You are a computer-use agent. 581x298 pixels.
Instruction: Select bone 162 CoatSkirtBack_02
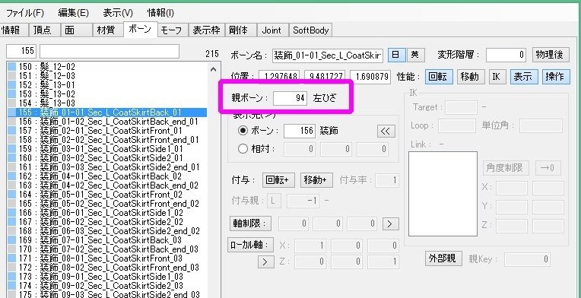click(x=107, y=176)
